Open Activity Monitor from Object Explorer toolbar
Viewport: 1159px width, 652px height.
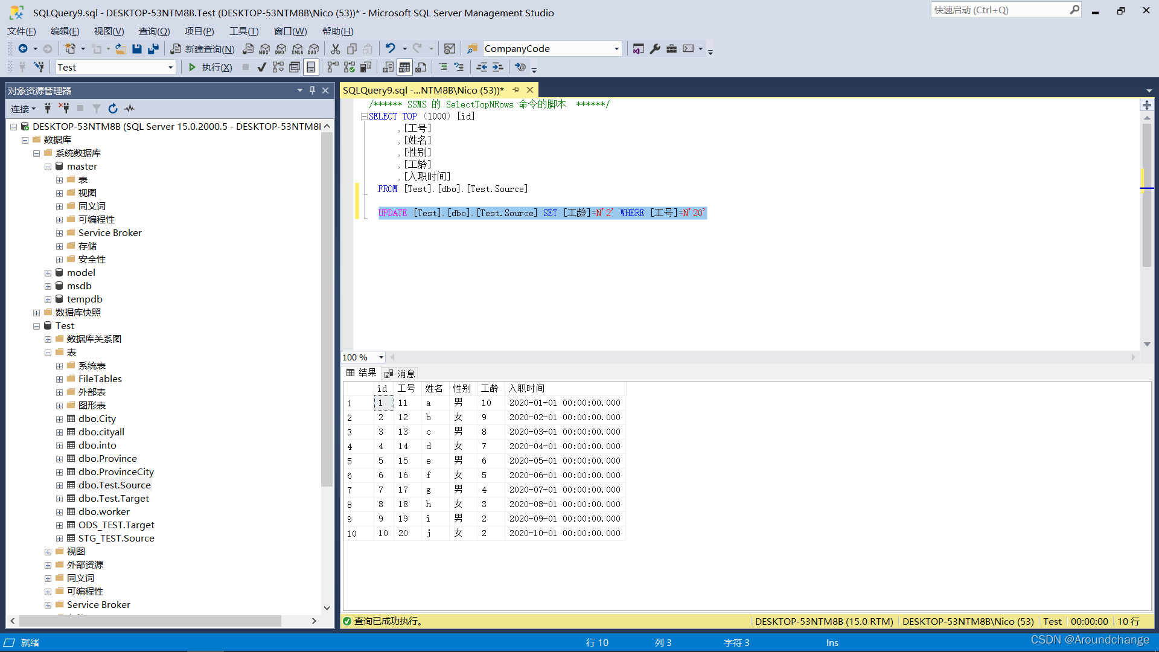click(129, 109)
